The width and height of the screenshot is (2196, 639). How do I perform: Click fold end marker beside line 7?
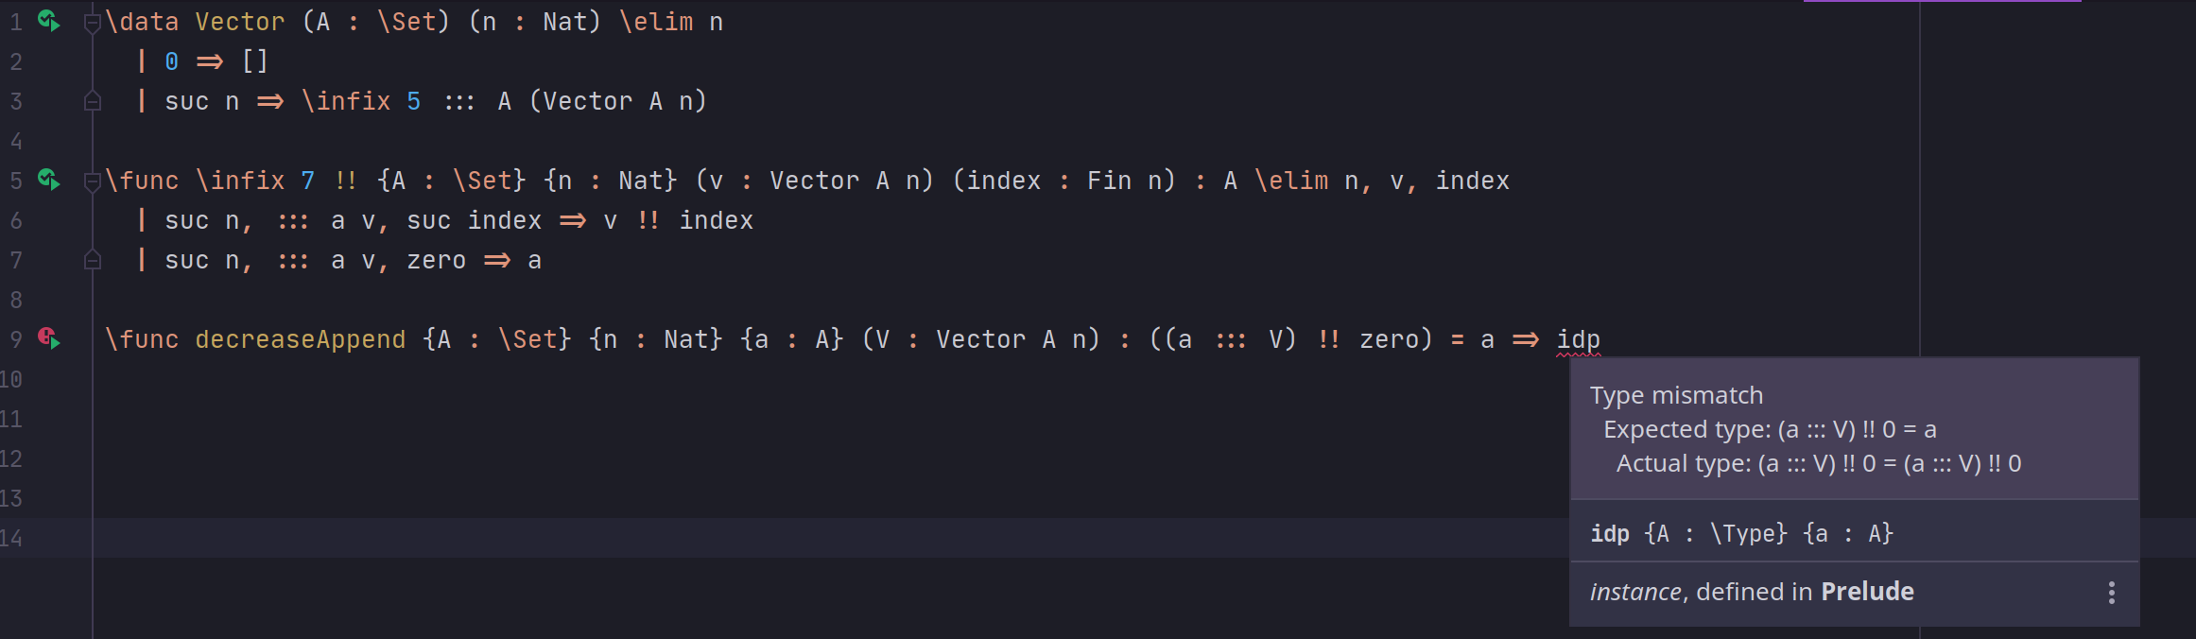[92, 260]
